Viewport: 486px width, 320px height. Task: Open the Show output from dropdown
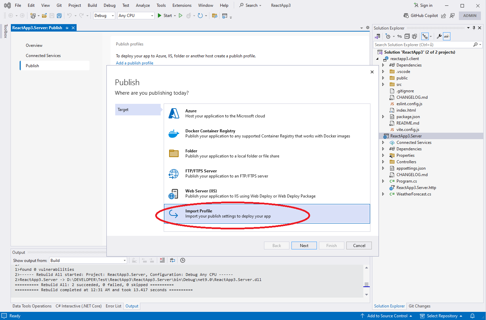(88, 260)
